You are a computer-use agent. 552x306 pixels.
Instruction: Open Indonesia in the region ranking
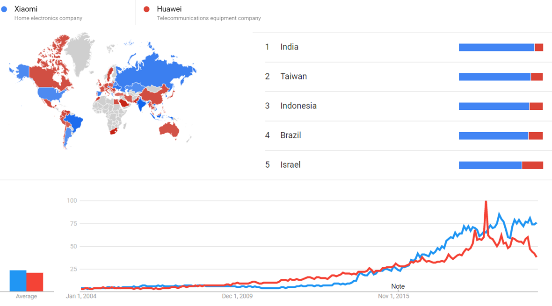tap(298, 106)
